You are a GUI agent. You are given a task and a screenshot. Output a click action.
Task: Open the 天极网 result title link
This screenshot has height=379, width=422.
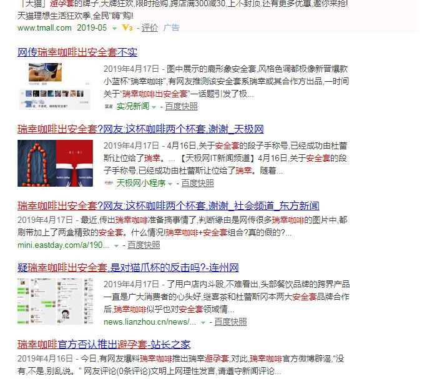click(x=140, y=129)
